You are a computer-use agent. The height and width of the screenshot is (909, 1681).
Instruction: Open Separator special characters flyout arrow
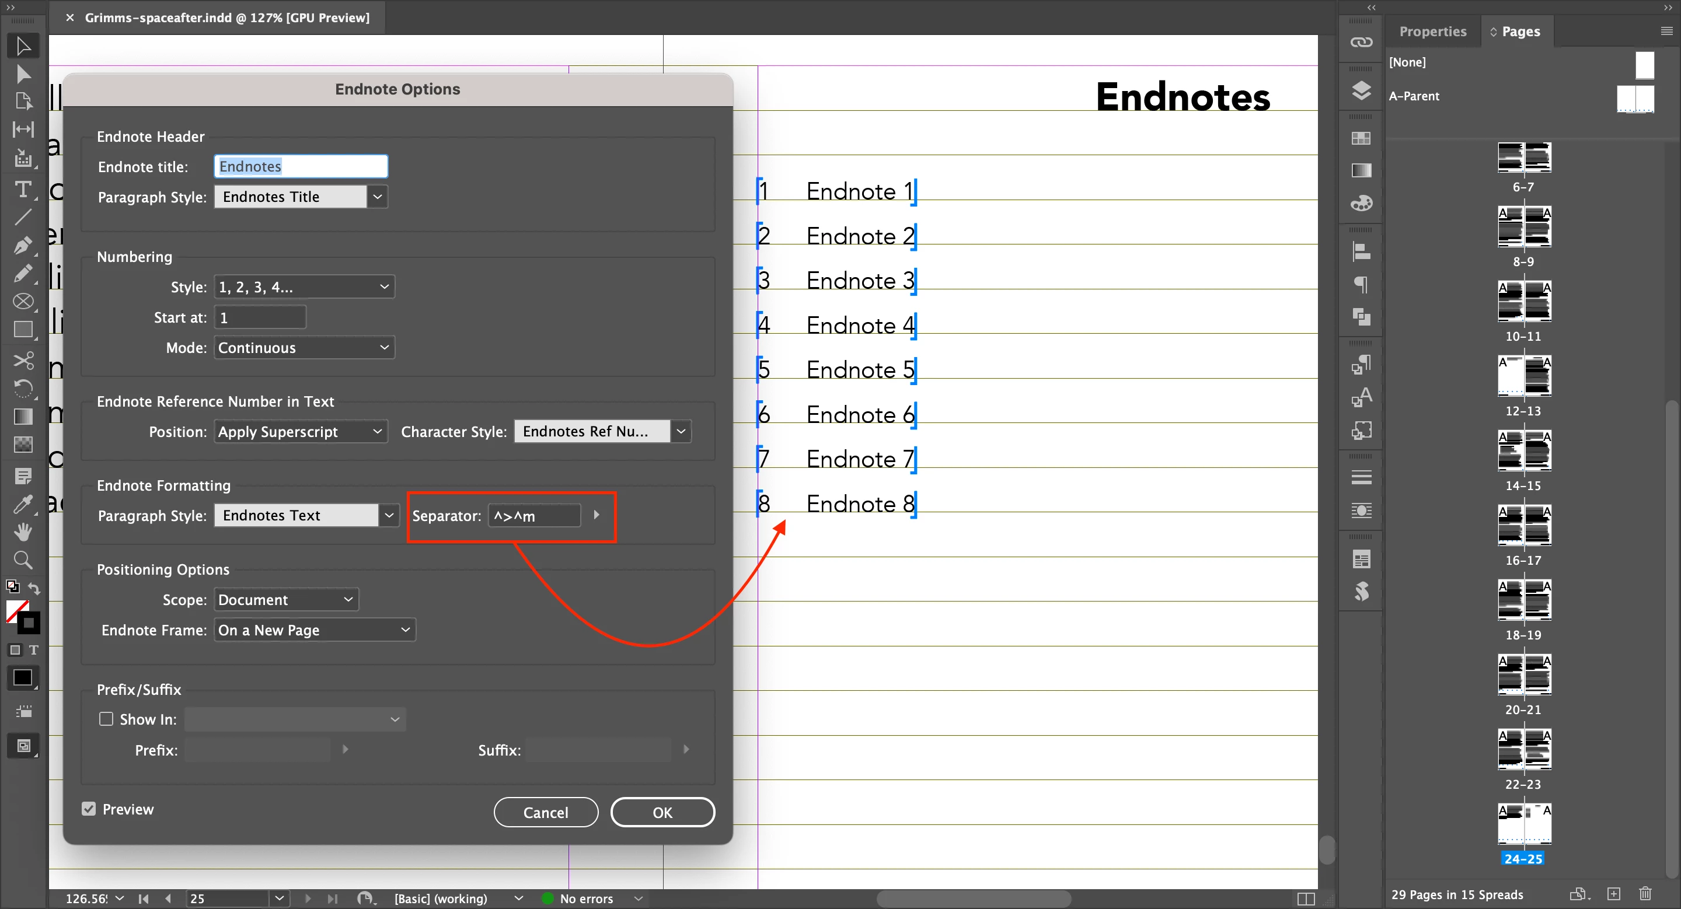pyautogui.click(x=597, y=515)
